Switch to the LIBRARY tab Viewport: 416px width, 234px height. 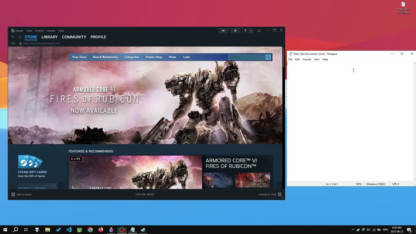[49, 37]
